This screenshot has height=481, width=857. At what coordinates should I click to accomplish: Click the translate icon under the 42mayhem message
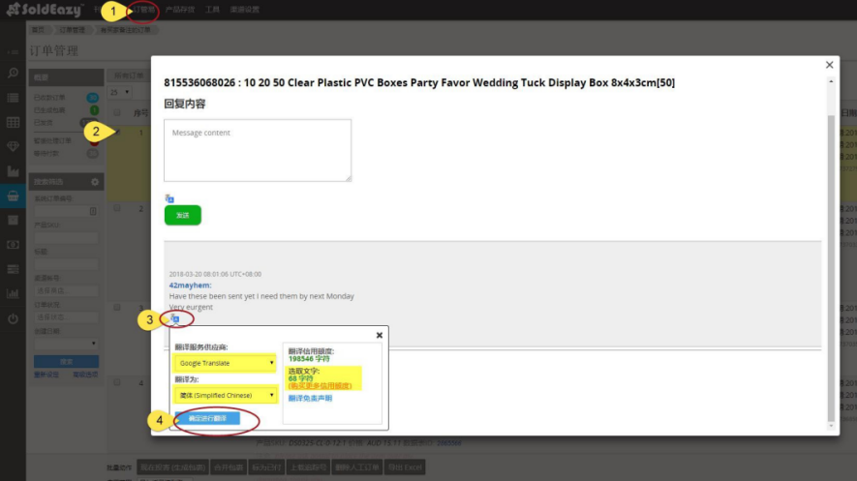point(174,318)
